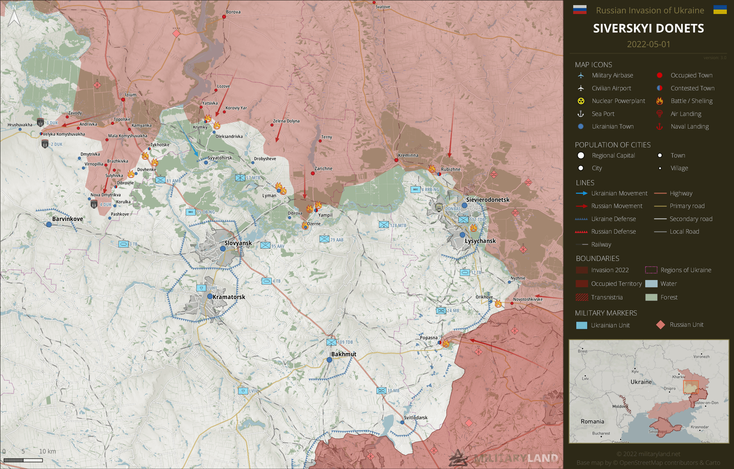The image size is (734, 469).
Task: Click the Izium occupied town marker
Action: (123, 100)
